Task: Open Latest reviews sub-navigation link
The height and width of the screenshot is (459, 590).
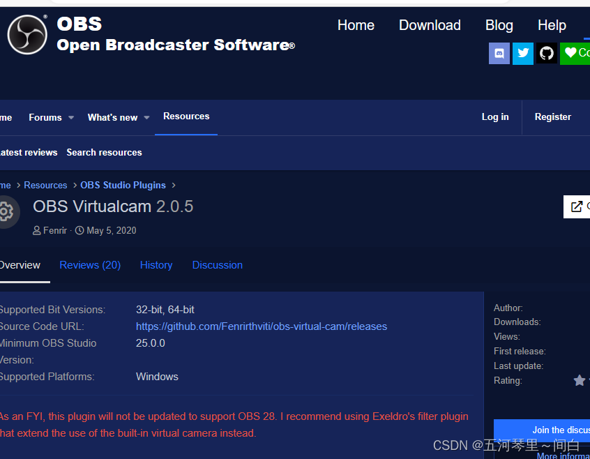Action: (29, 152)
